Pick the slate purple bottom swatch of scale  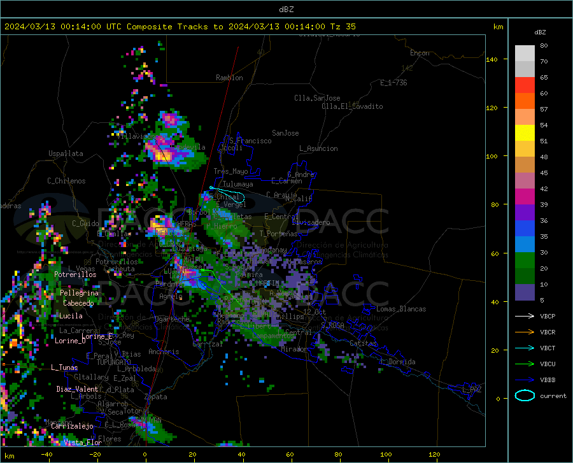[525, 292]
